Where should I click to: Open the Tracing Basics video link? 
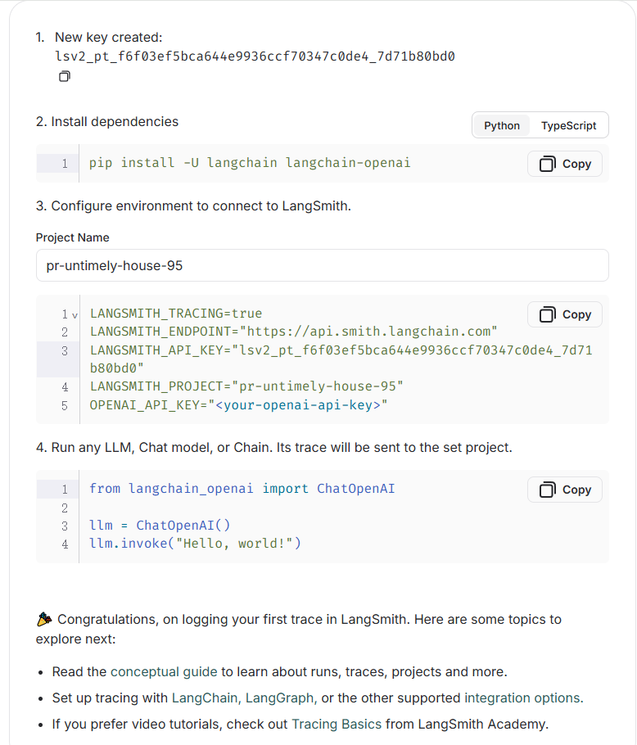coord(337,724)
